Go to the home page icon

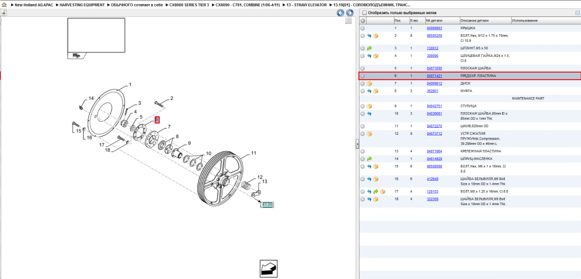point(4,5)
